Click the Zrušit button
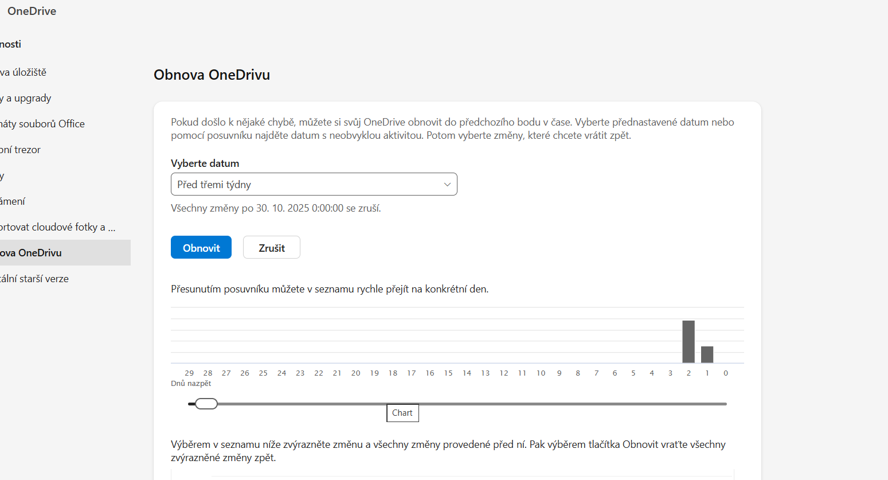The height and width of the screenshot is (480, 888). click(x=272, y=247)
